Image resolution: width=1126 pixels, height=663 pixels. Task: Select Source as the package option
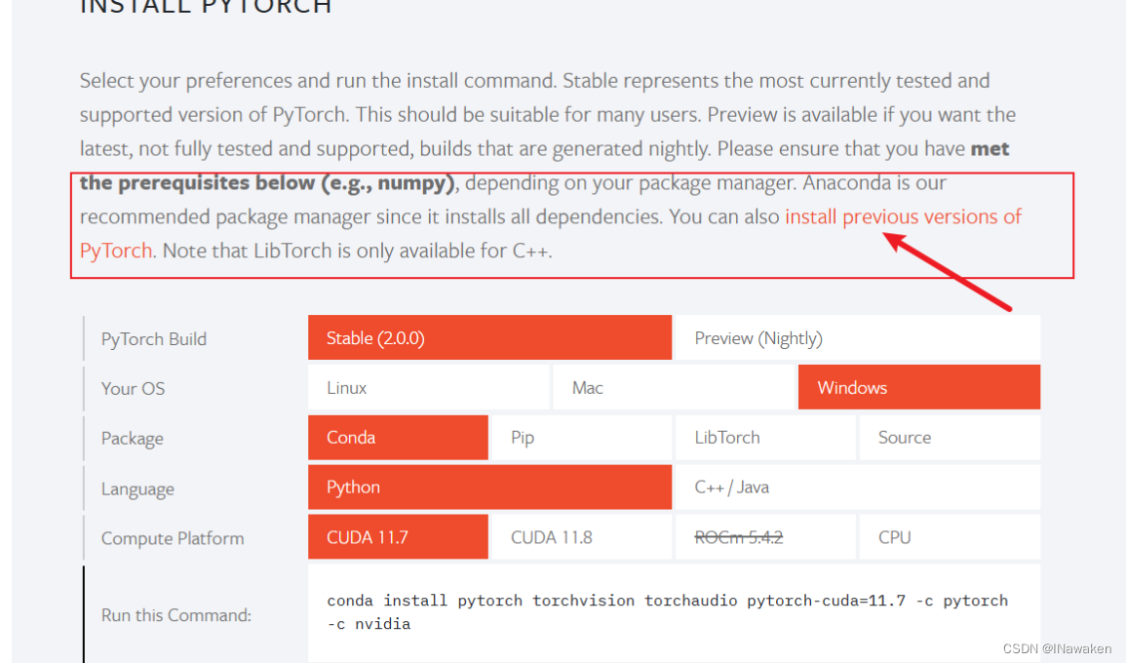click(x=949, y=437)
